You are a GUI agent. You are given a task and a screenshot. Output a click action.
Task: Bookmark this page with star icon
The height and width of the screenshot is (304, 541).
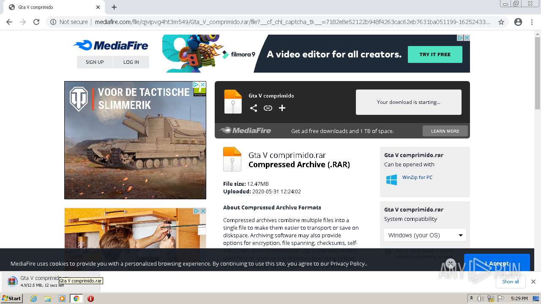501,22
